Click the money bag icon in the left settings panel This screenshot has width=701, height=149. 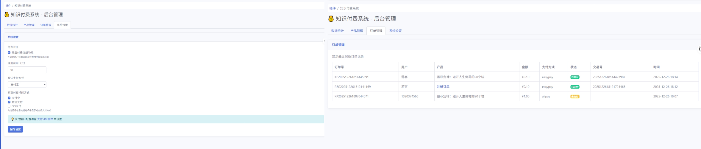pos(7,15)
